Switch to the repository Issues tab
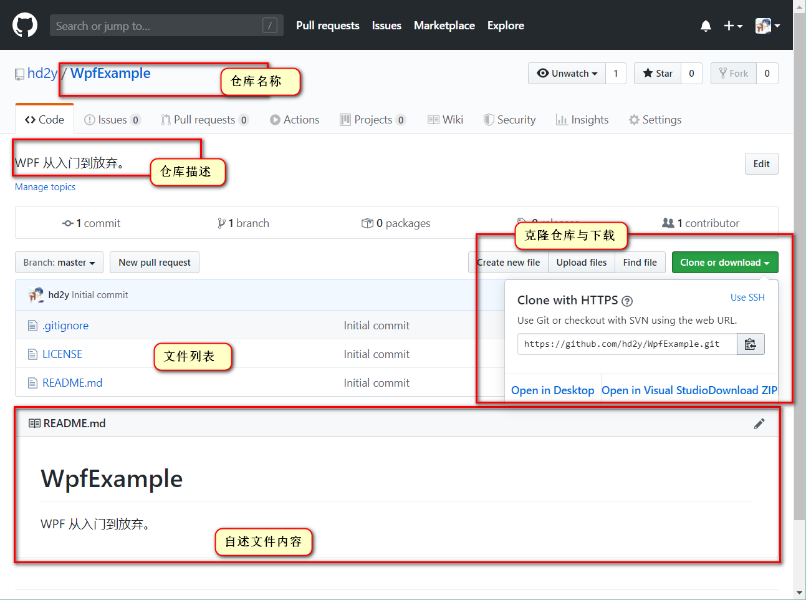 click(x=112, y=120)
